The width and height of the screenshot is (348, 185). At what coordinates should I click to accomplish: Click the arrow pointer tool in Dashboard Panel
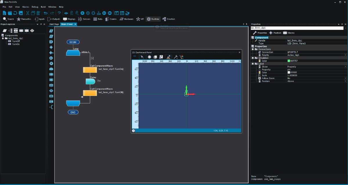point(142,57)
